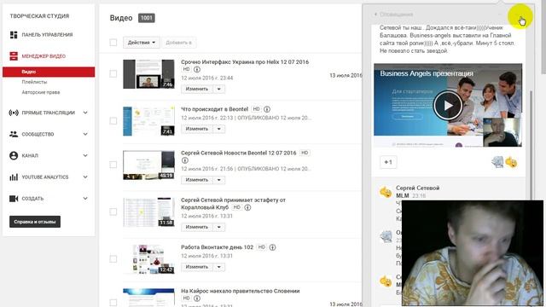The height and width of the screenshot is (307, 546).
Task: Select checkbox for Сергей Сетевой Новости Beontel
Action: 113,165
